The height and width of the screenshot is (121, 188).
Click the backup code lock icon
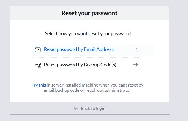coord(38,65)
